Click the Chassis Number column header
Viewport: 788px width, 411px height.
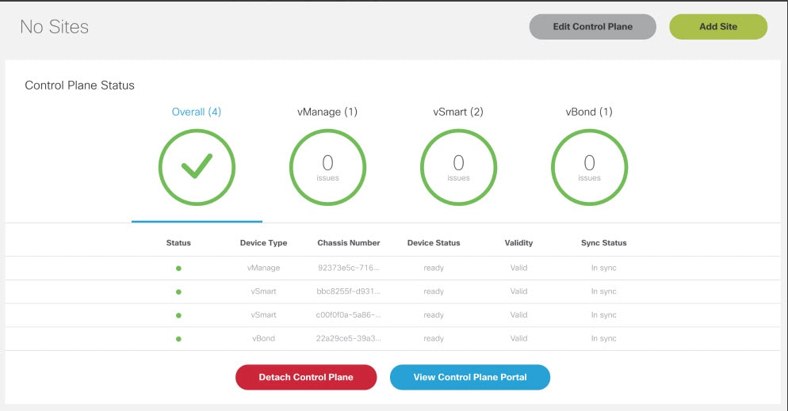[x=348, y=243]
